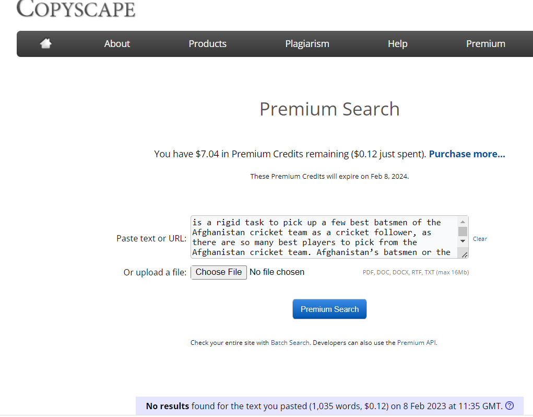533x417 pixels.
Task: Click the Purchase more... link
Action: tap(467, 154)
